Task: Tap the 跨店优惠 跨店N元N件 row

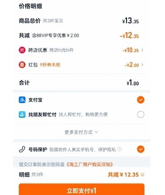Action: click(x=81, y=50)
